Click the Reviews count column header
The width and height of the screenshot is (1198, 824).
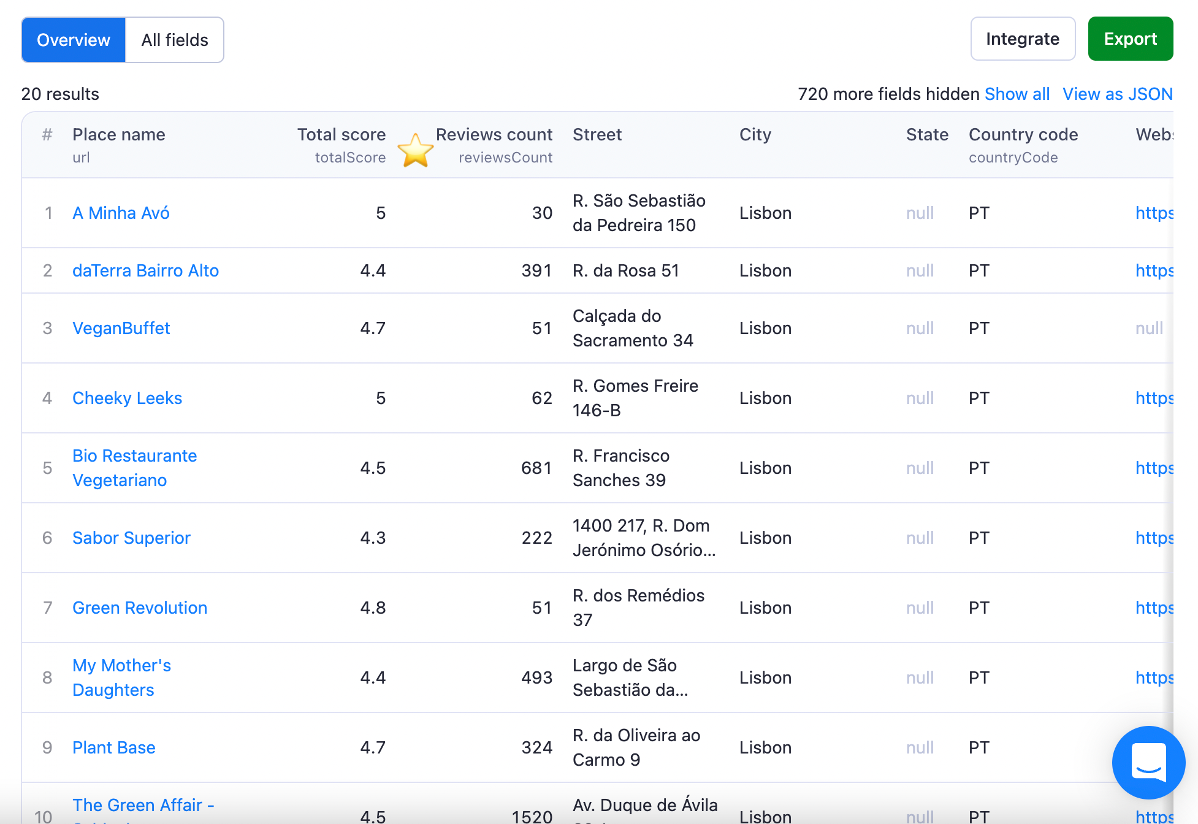tap(494, 134)
